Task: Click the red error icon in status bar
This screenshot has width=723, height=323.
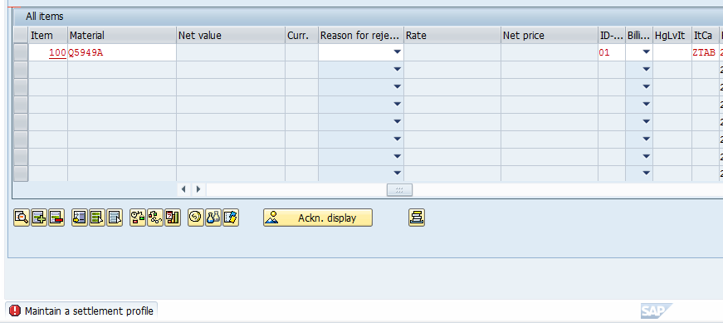Action: 15,311
